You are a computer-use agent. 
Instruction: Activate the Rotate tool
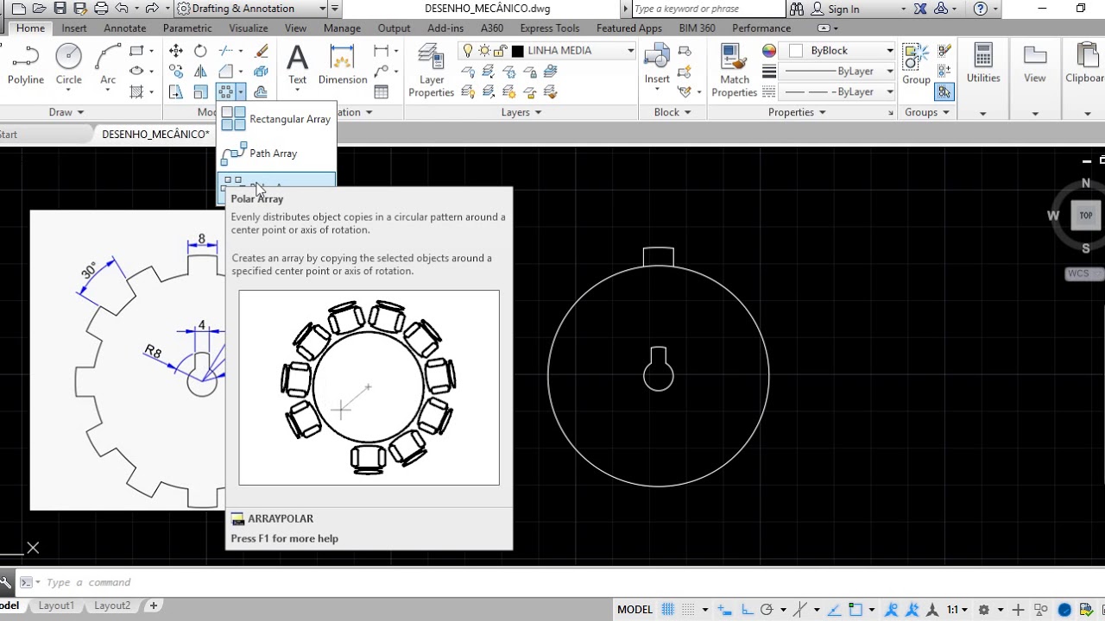pyautogui.click(x=200, y=51)
